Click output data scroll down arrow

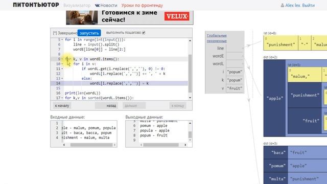click(190, 140)
